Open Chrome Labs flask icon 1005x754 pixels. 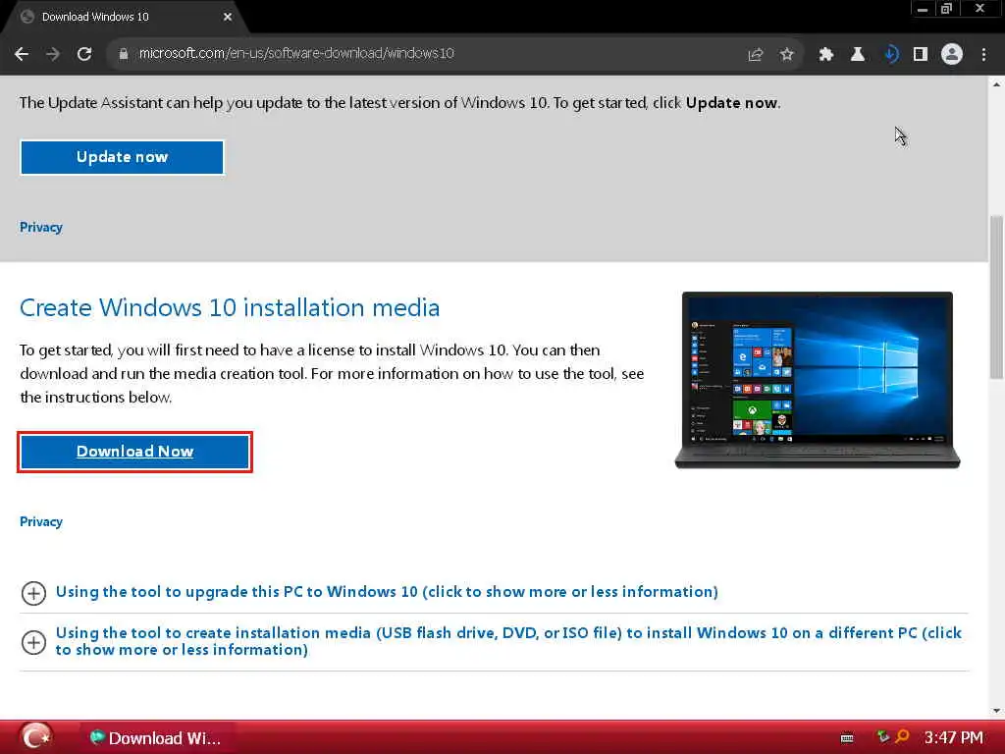tap(858, 55)
